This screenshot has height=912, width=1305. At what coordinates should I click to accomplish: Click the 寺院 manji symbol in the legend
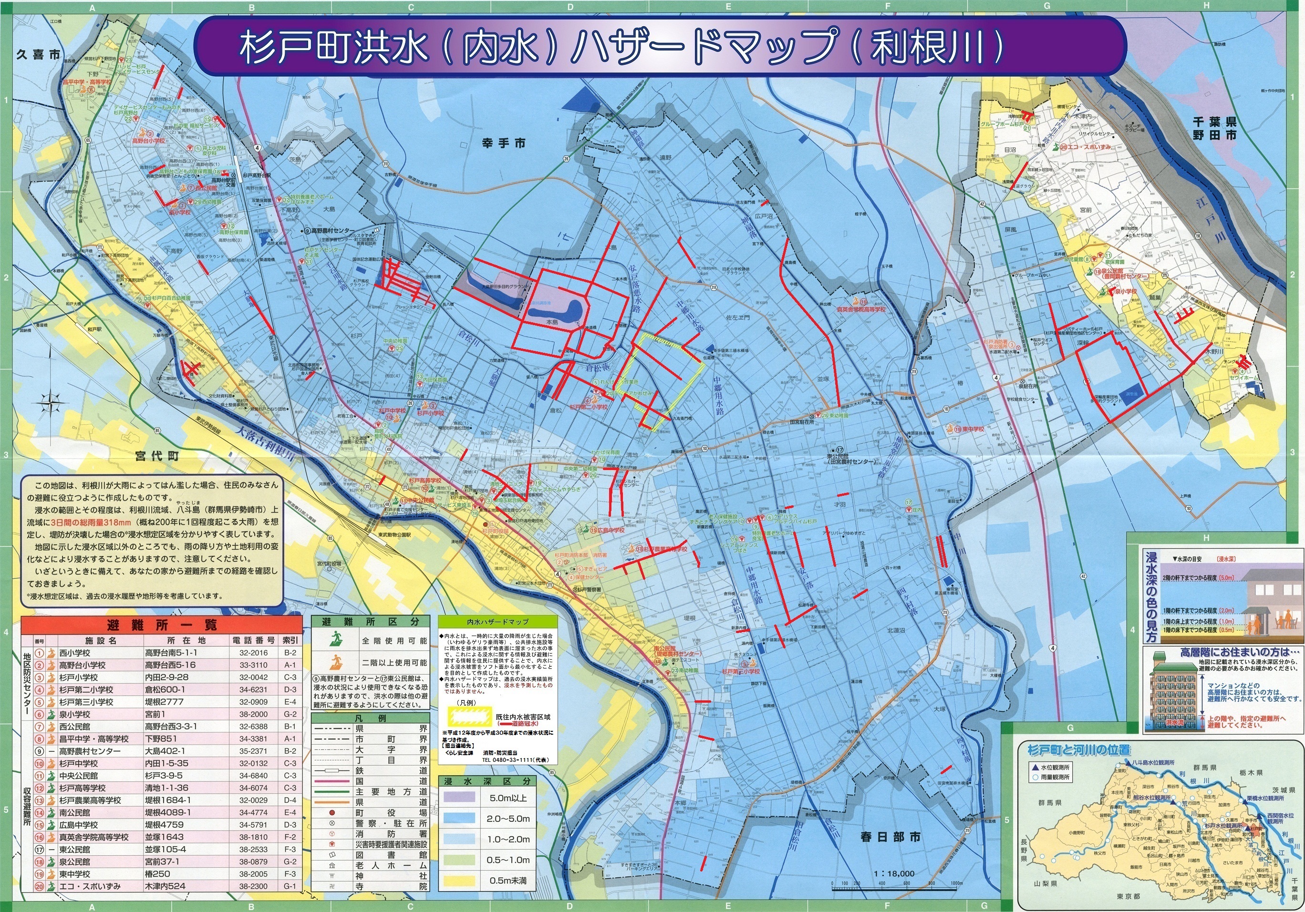point(332,886)
